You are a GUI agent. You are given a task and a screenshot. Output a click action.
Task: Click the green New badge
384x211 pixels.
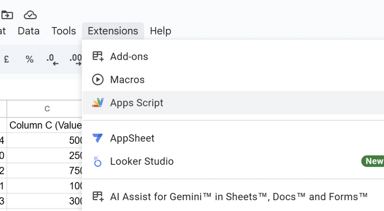tap(373, 161)
